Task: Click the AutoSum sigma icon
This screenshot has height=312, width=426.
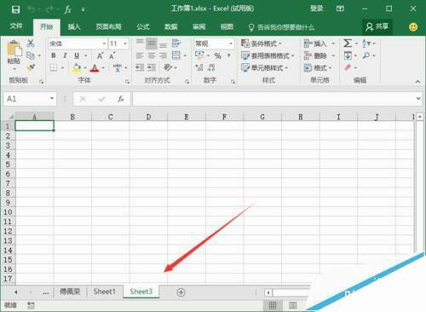Action: point(347,43)
